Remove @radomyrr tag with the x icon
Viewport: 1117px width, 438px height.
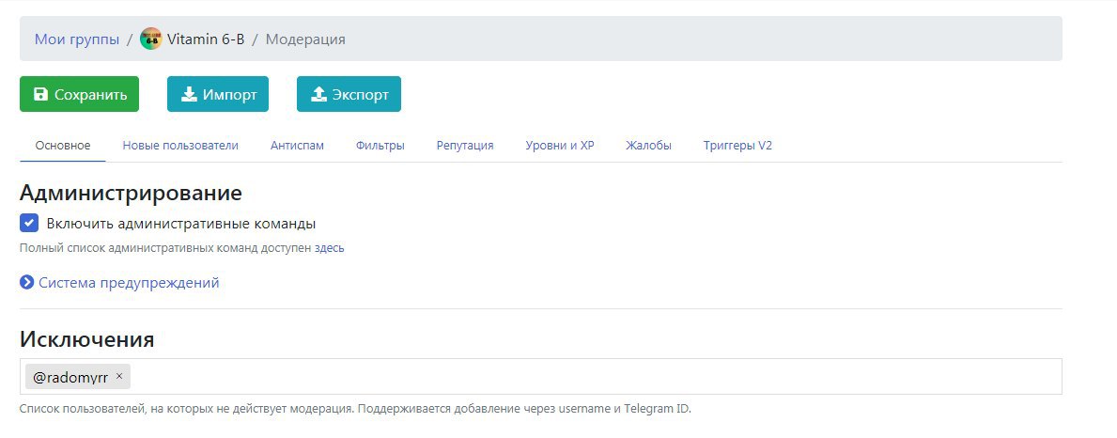tap(119, 376)
